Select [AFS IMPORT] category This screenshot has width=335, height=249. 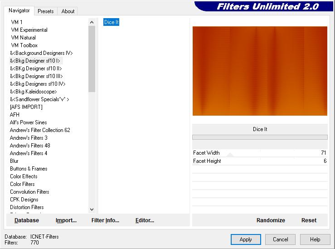tap(26, 107)
